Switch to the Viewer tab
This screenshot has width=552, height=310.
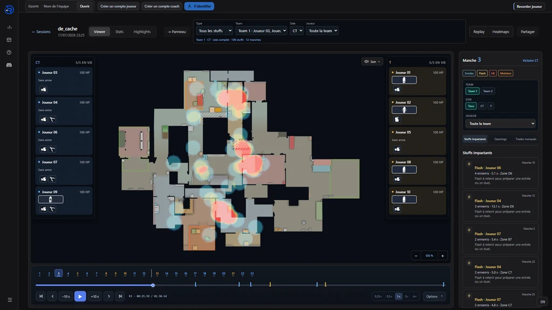[99, 32]
